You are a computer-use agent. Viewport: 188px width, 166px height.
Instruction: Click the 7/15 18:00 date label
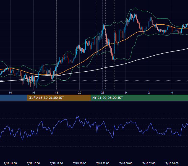pyautogui.click(x=56, y=163)
